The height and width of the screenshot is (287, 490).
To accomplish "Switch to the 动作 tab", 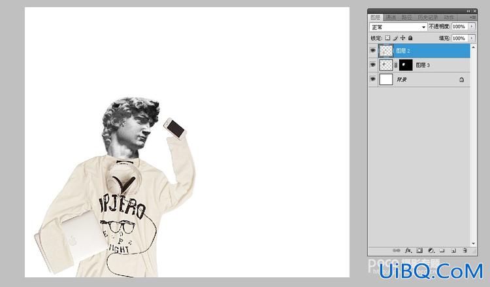I will (449, 18).
